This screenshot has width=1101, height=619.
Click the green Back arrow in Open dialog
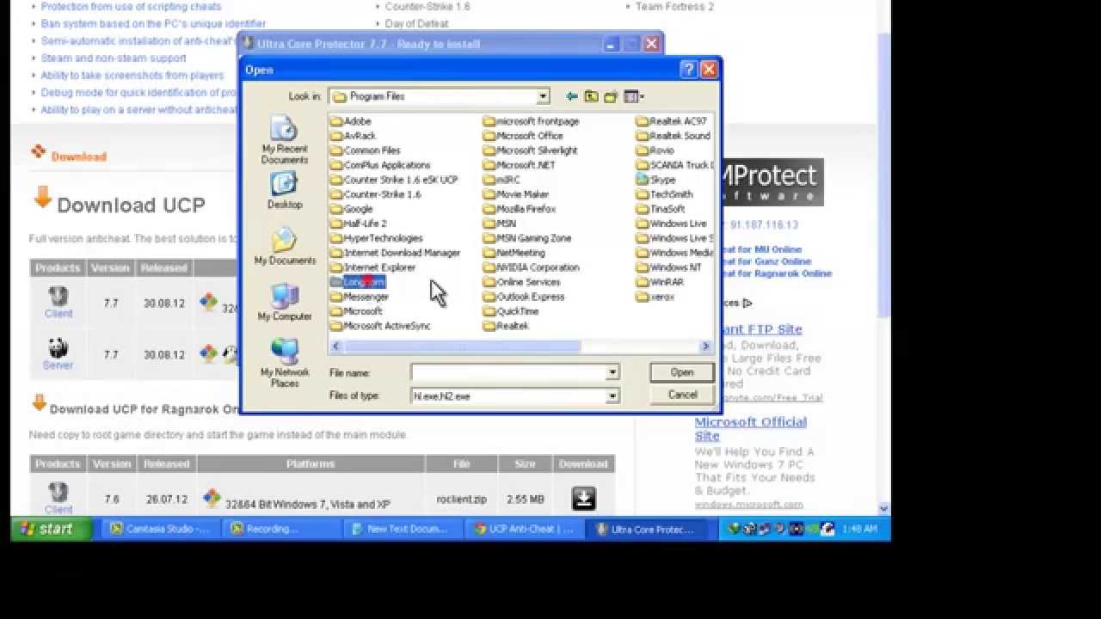point(572,97)
